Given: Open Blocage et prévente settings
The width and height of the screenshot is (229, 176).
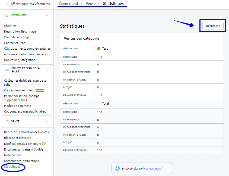Looking at the screenshot, I should (x=18, y=138).
